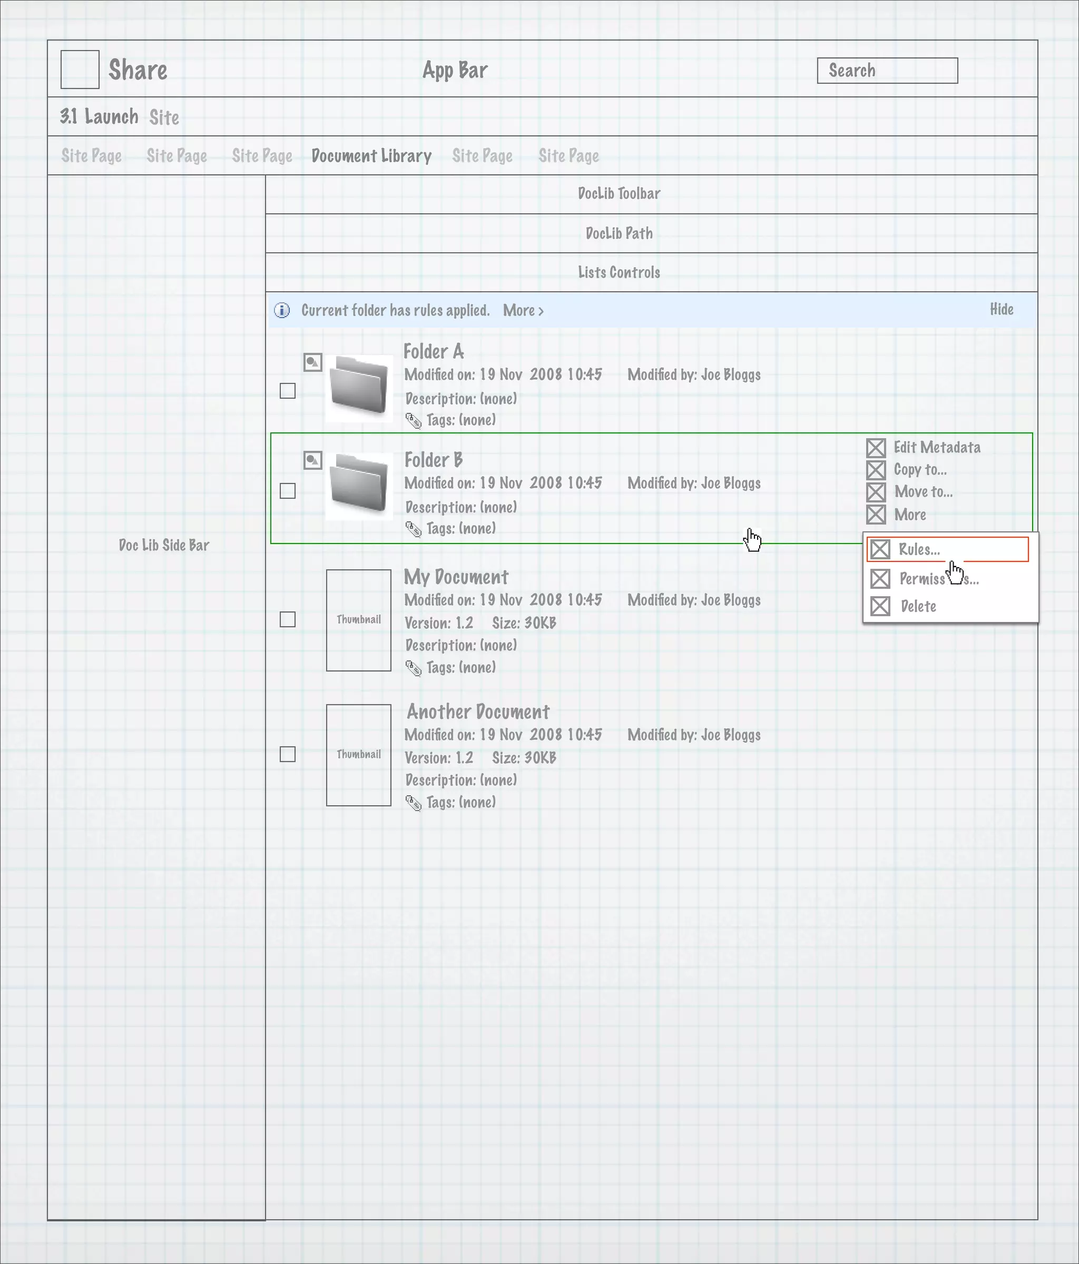Choose Delete in the More menu
Image resolution: width=1079 pixels, height=1264 pixels.
pyautogui.click(x=918, y=606)
